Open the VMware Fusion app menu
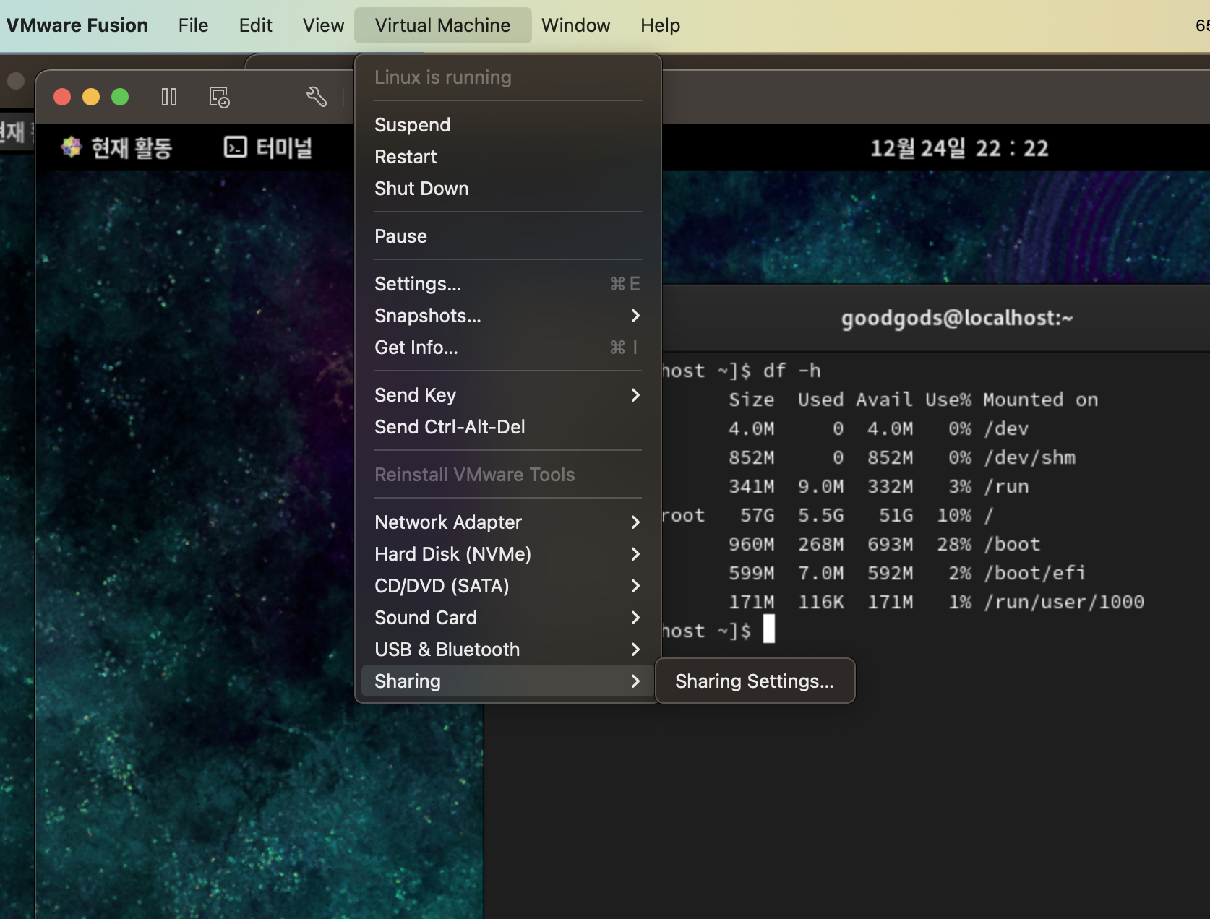 [77, 25]
